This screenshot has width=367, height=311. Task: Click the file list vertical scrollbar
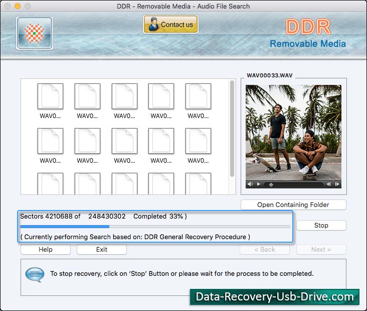click(x=232, y=129)
